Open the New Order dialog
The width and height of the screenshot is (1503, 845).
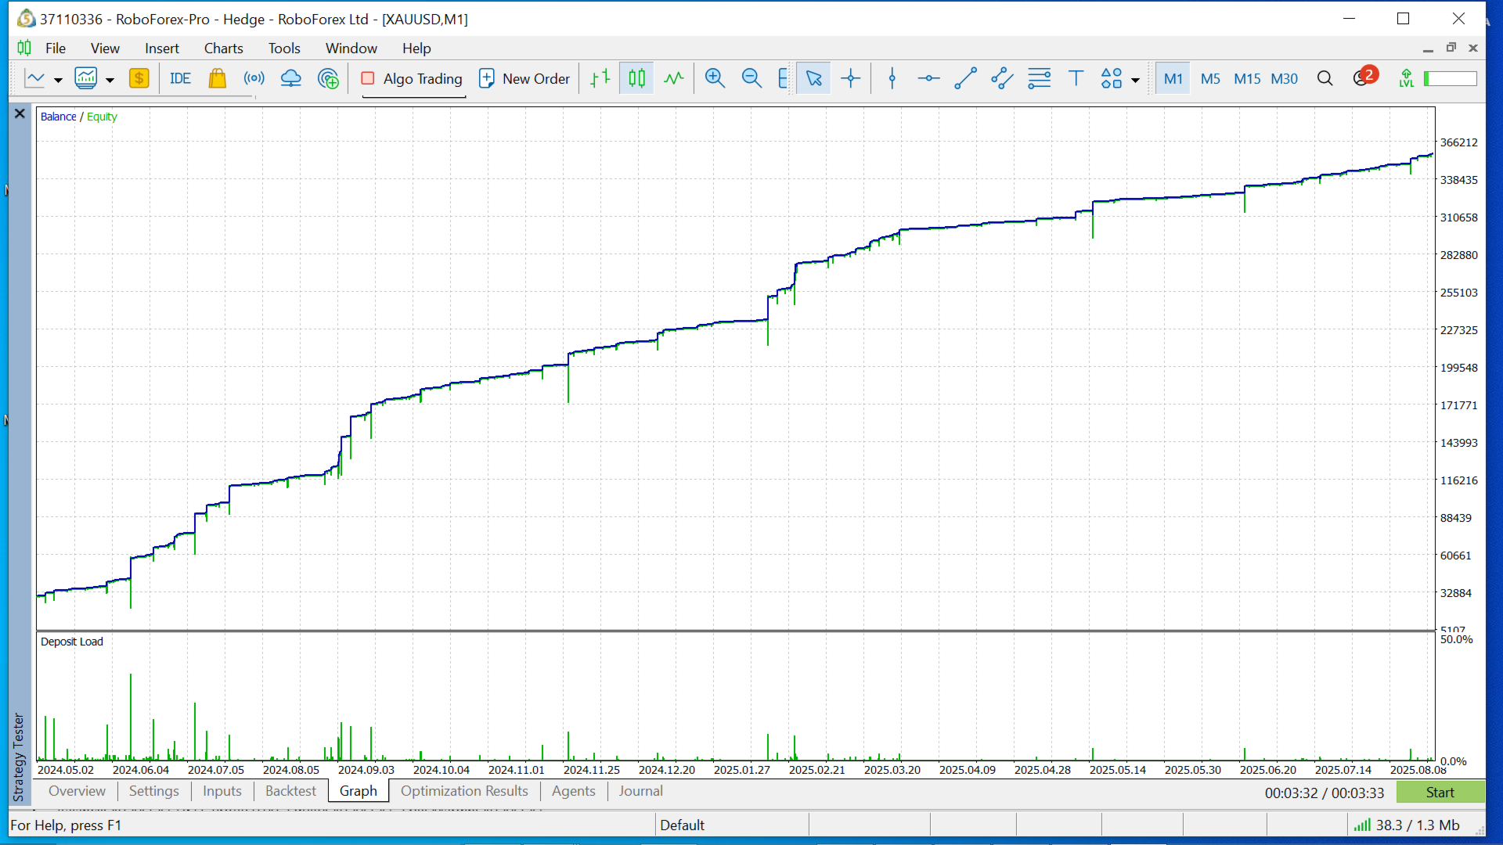pyautogui.click(x=524, y=79)
